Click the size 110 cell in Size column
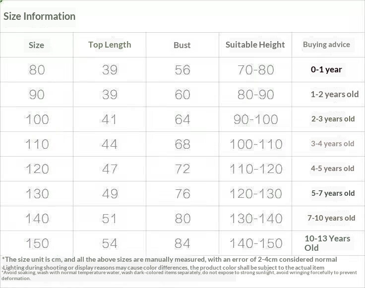 pyautogui.click(x=37, y=144)
